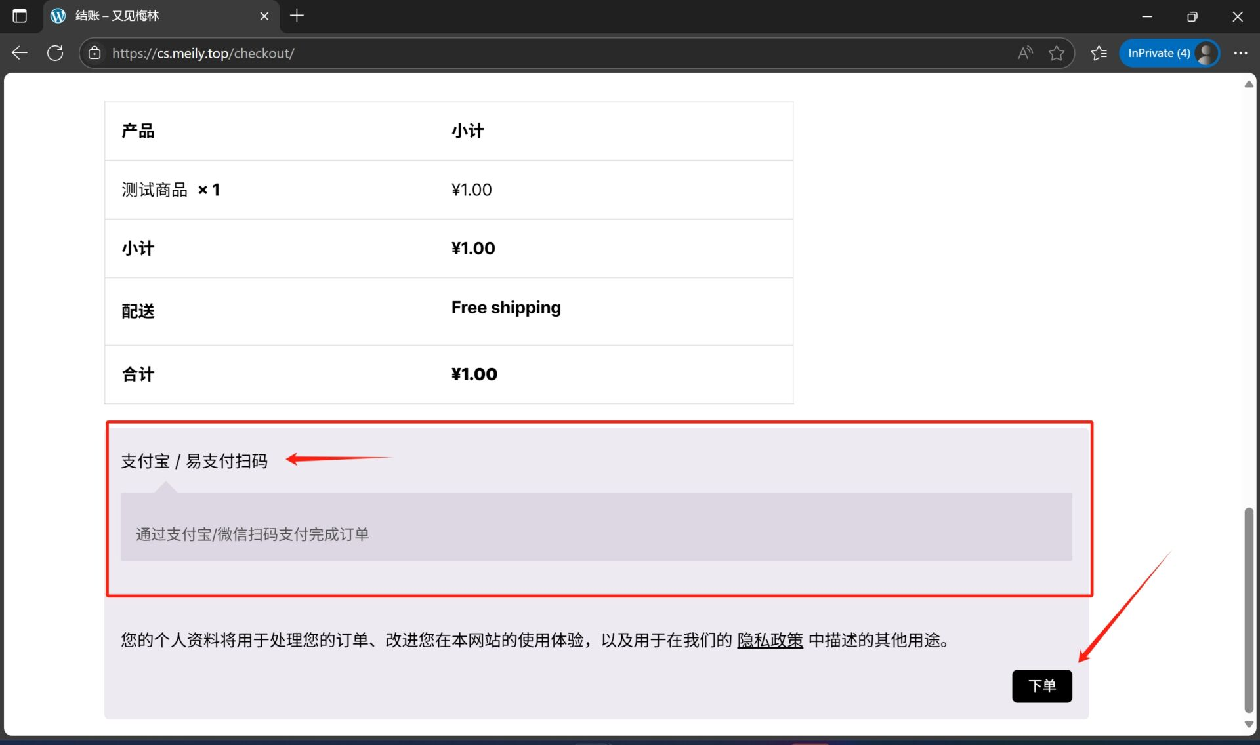This screenshot has width=1260, height=745.
Task: Add page to favorites star
Action: [1056, 53]
